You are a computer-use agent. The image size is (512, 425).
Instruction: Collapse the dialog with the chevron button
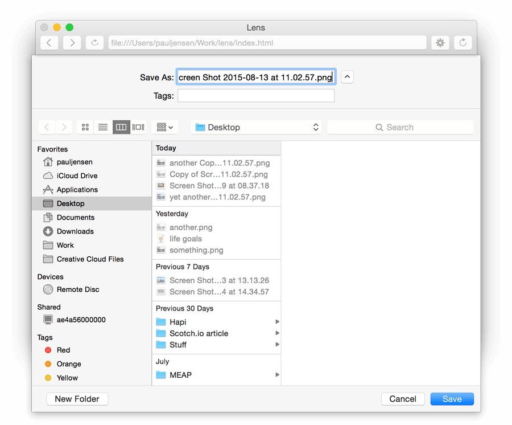coord(347,77)
